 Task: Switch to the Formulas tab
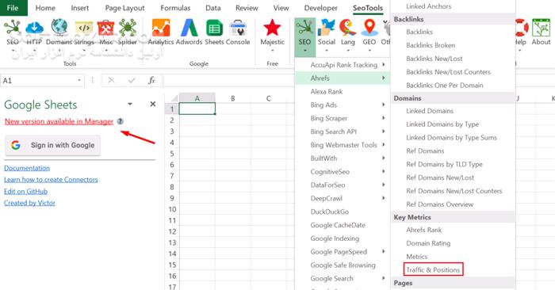pos(175,8)
